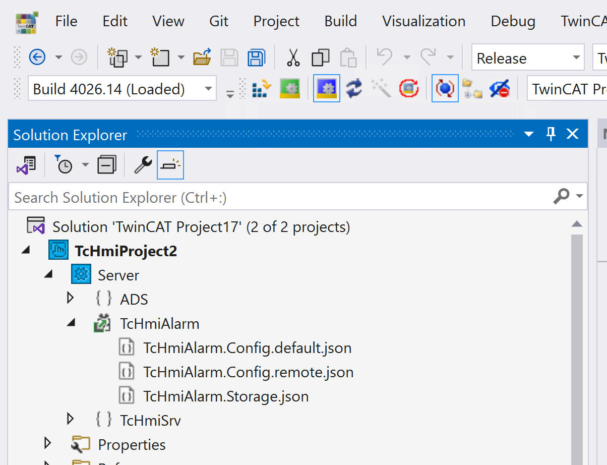
Task: Select Solution 'TwinCAT Project17' node
Action: (x=201, y=227)
